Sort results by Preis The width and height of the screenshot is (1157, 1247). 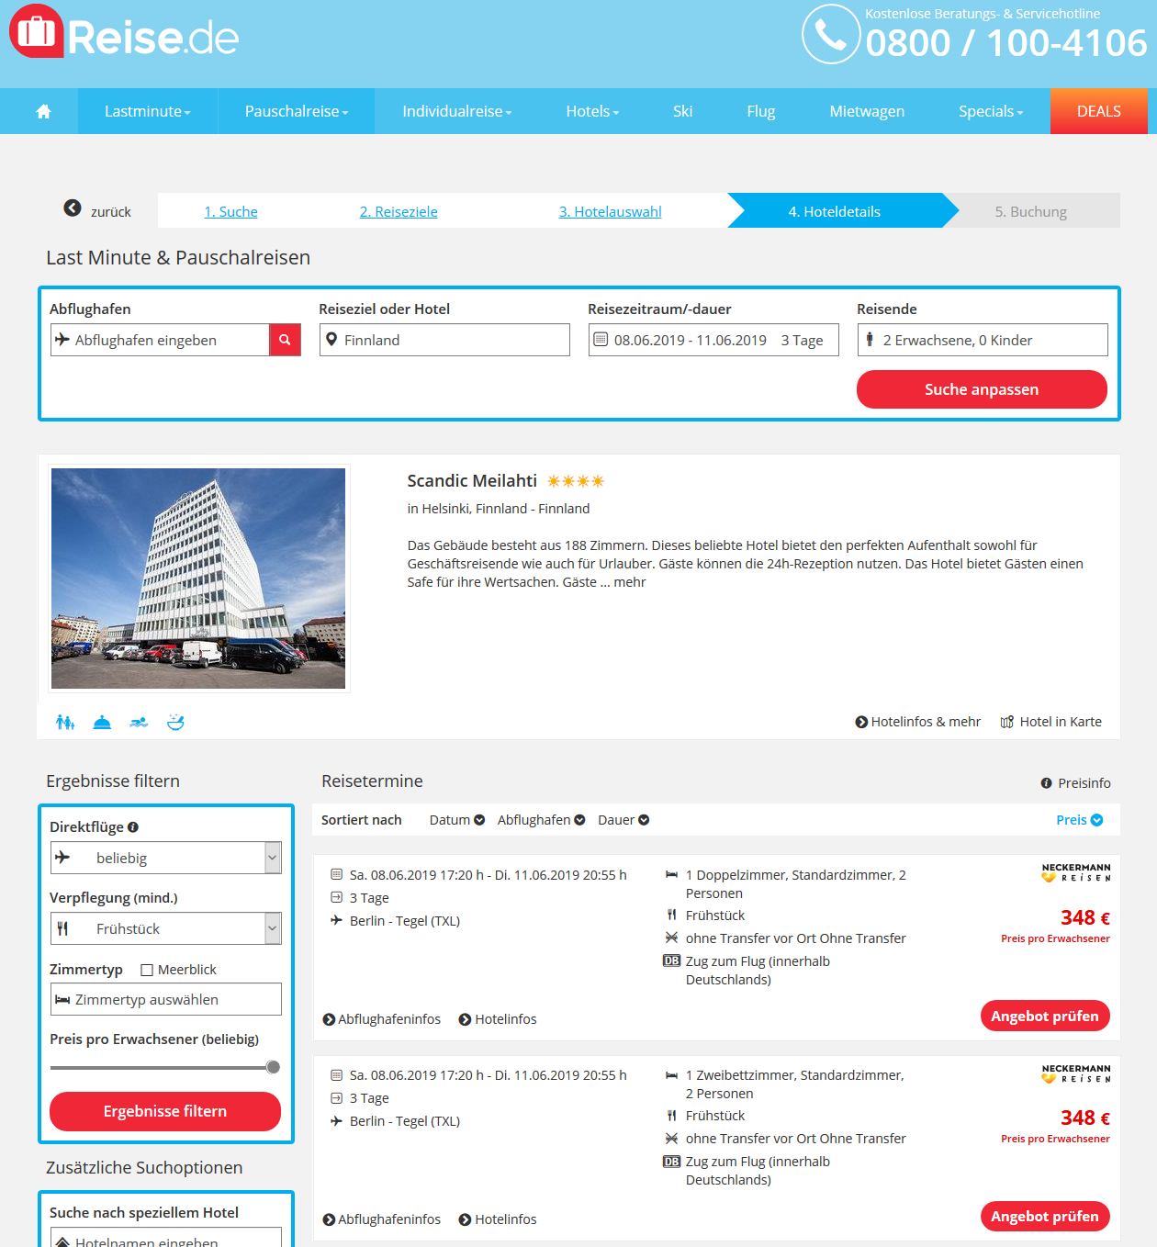[1080, 820]
